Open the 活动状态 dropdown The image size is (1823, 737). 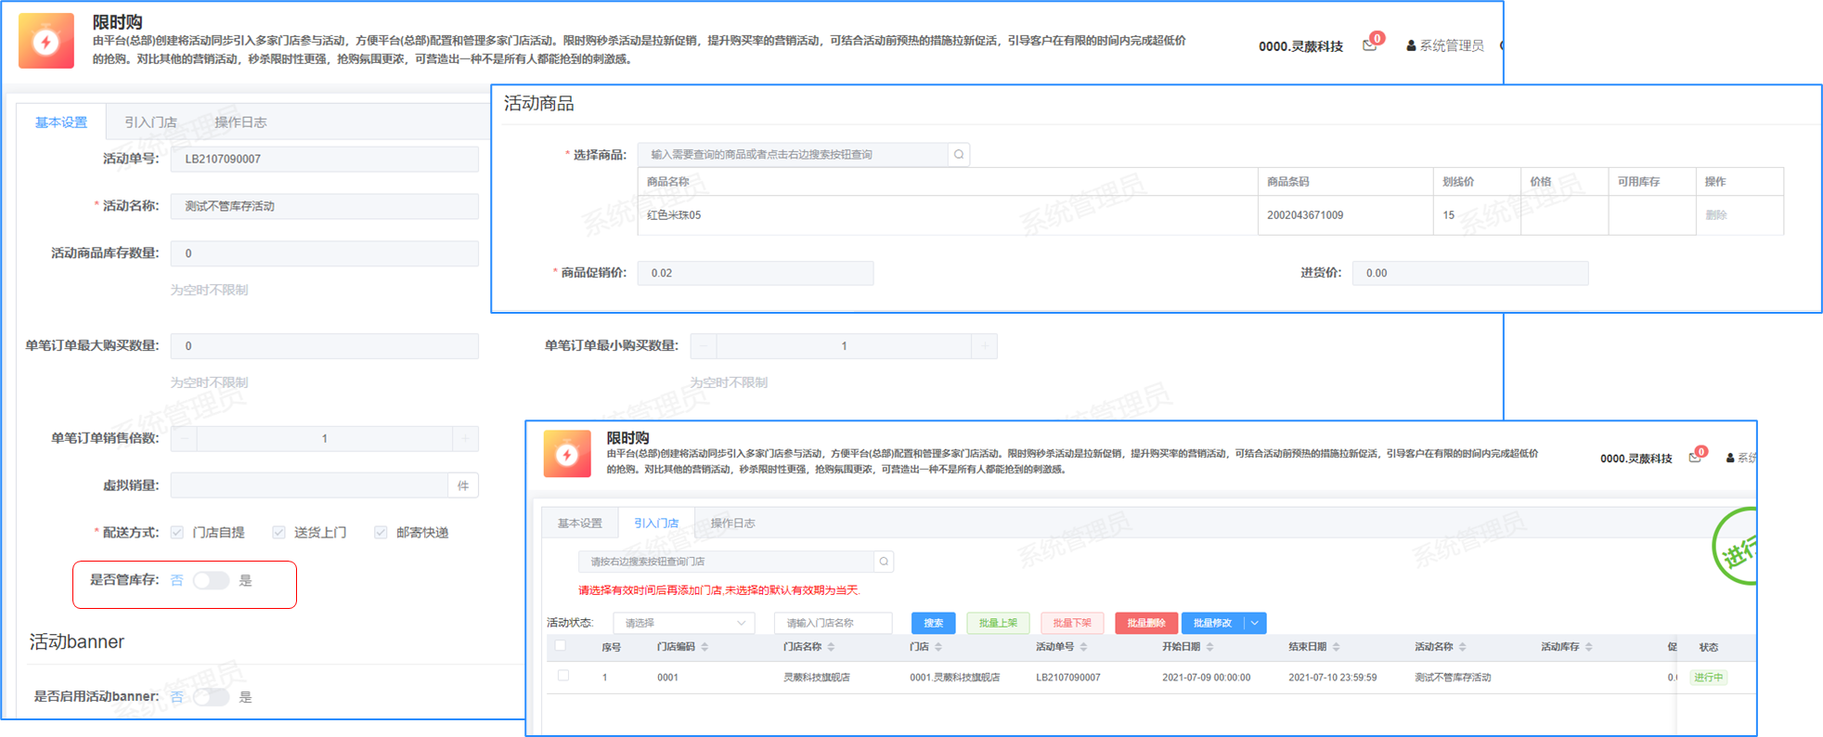(x=684, y=623)
